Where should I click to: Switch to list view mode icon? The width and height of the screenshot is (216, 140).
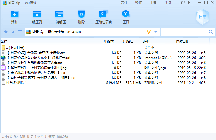(x=20, y=32)
